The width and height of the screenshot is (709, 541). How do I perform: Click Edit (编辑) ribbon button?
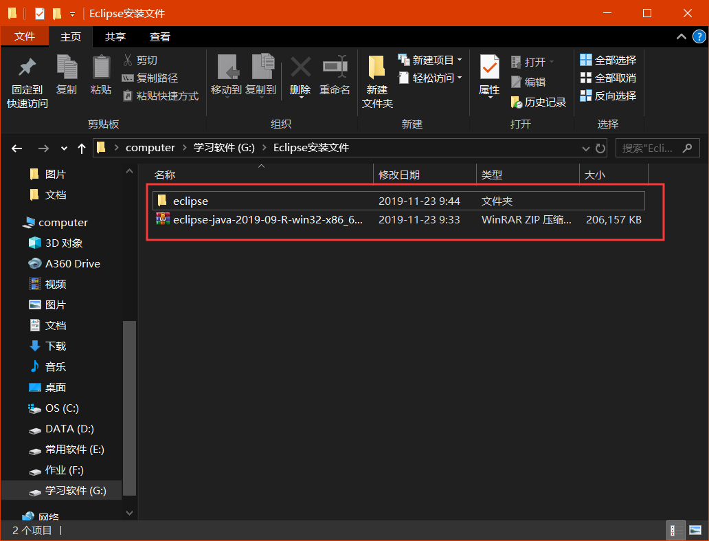pyautogui.click(x=528, y=82)
